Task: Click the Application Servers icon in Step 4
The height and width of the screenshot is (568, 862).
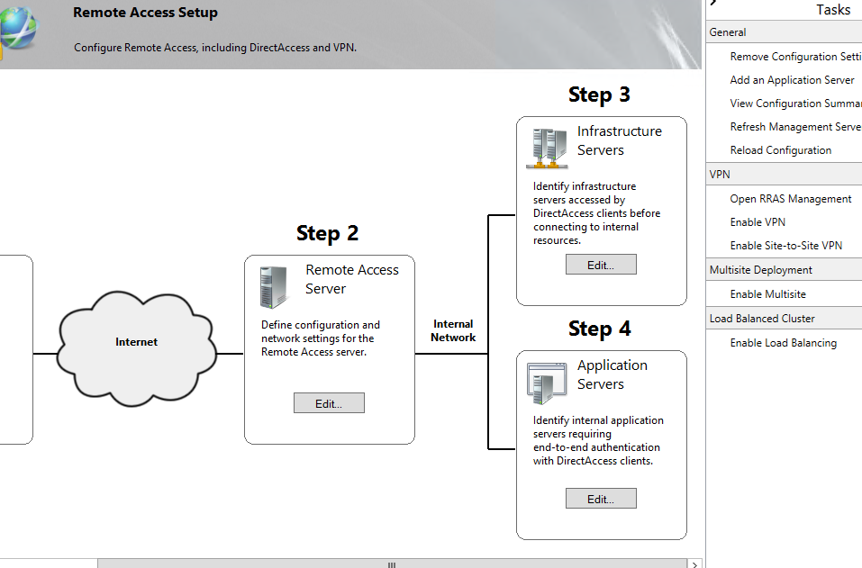Action: 547,380
